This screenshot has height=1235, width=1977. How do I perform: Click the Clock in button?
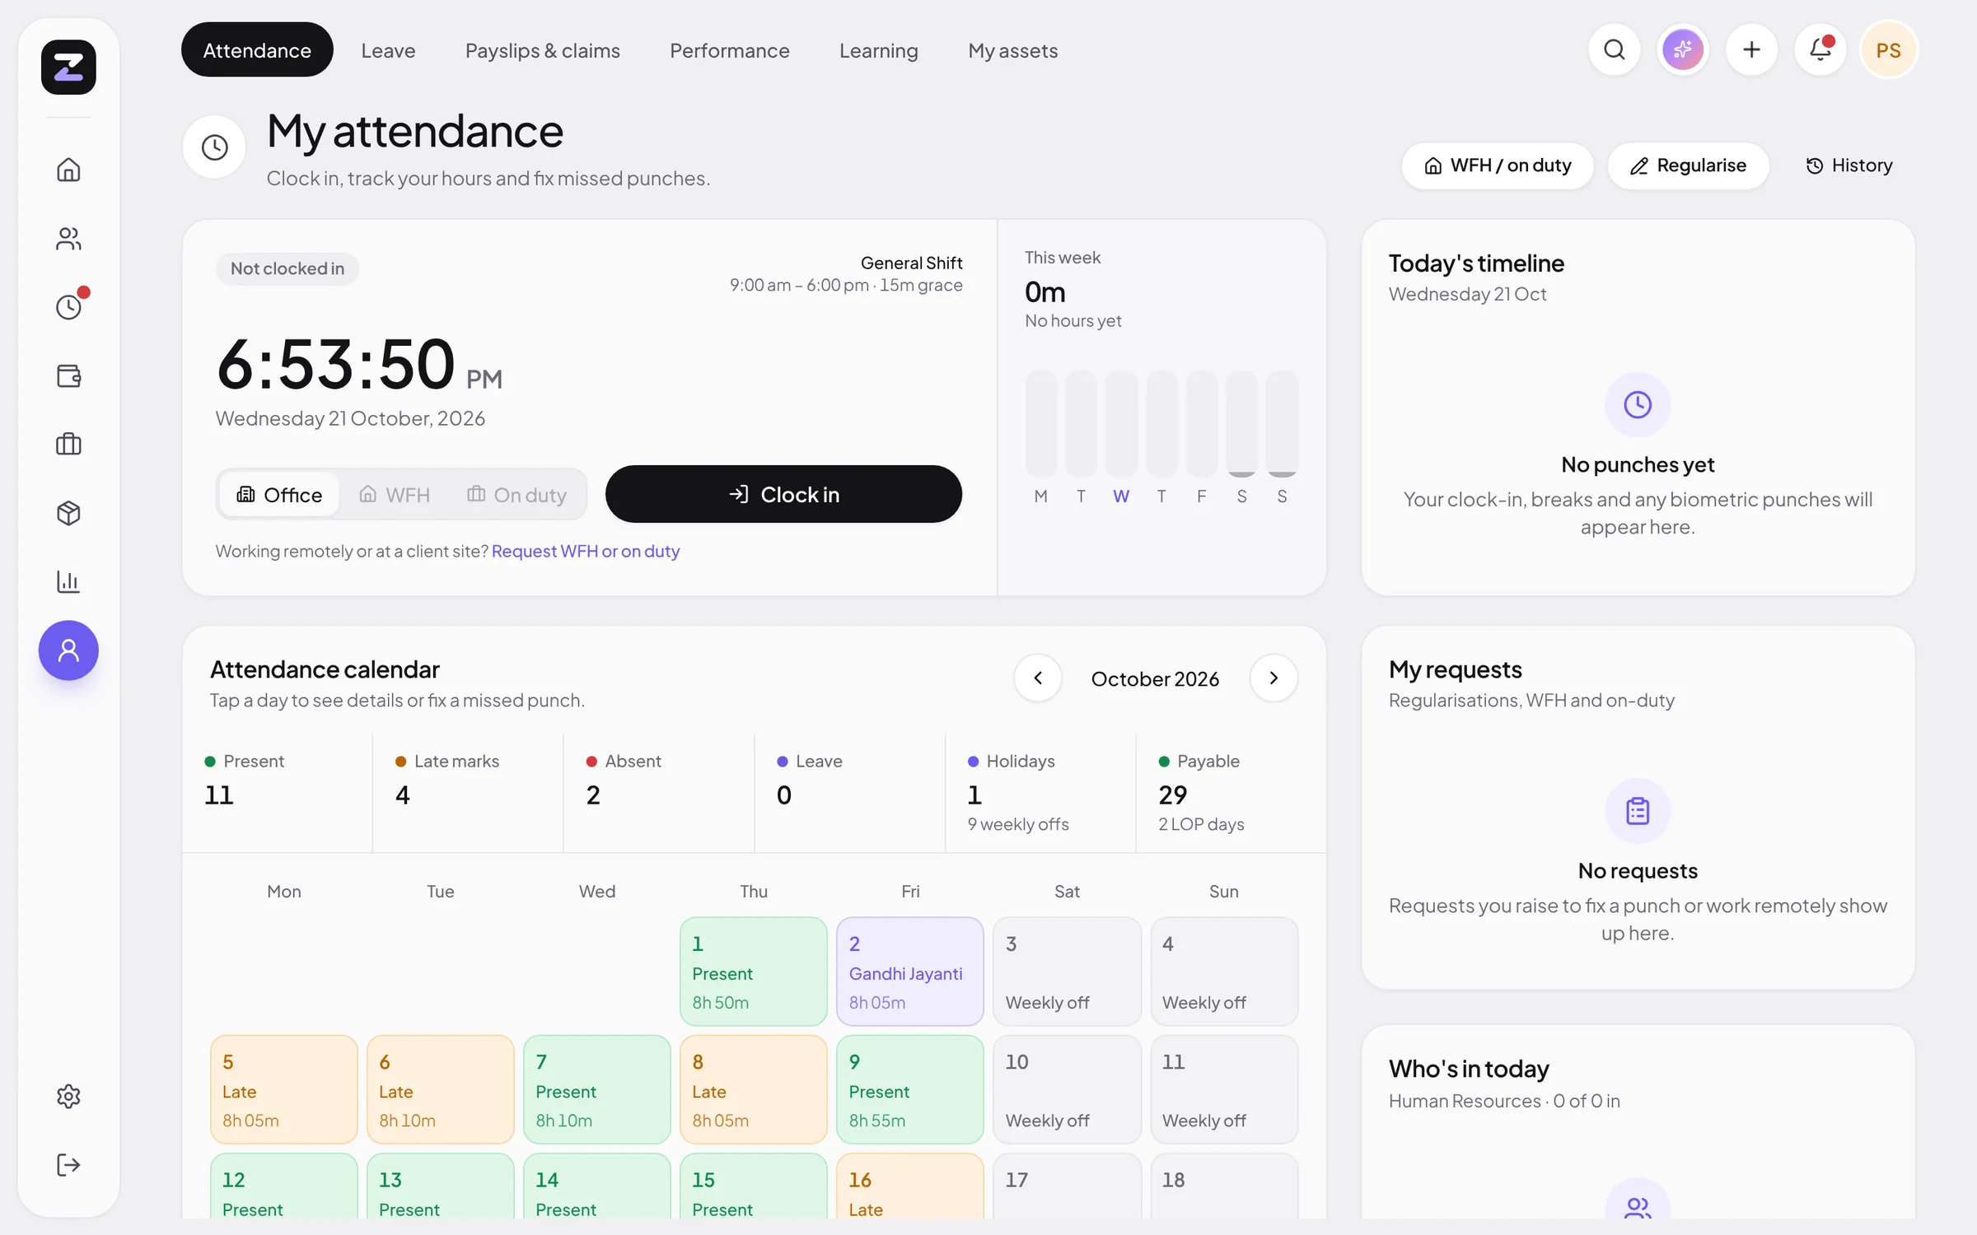coord(783,494)
